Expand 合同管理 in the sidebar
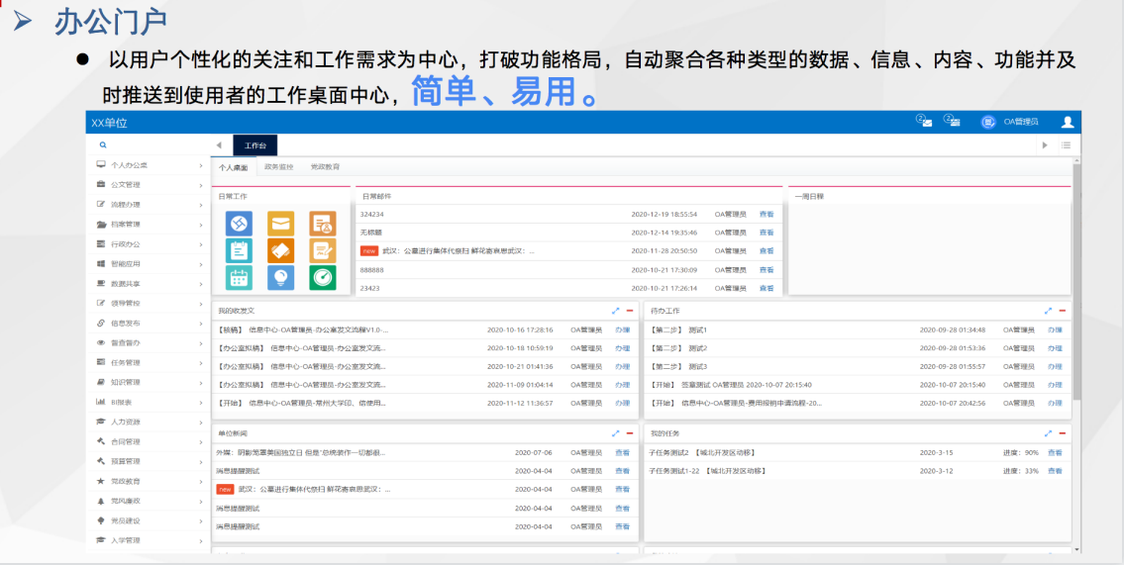 [x=149, y=441]
